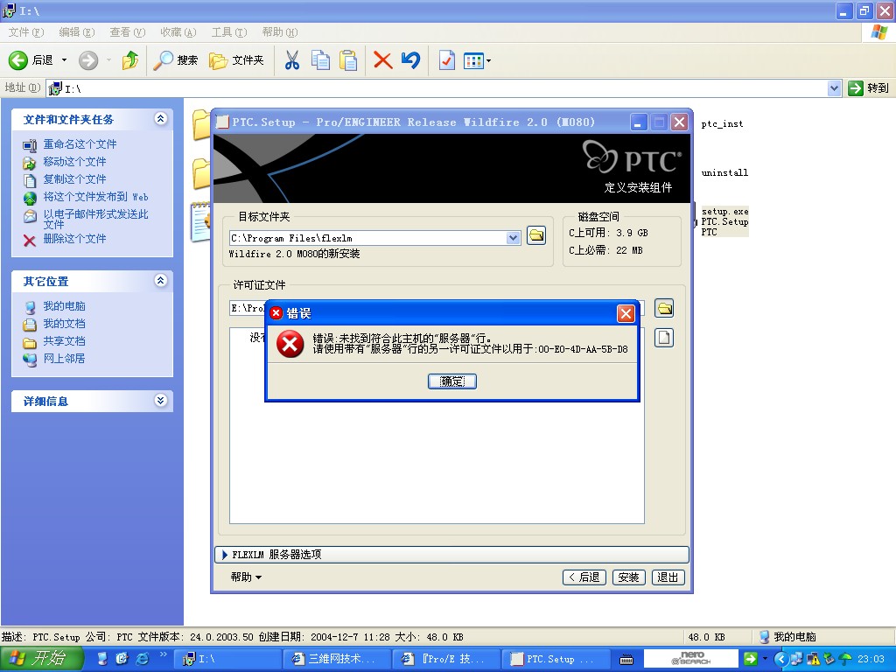
Task: Click 以电子邮件形式发送此文件 link
Action: [95, 219]
